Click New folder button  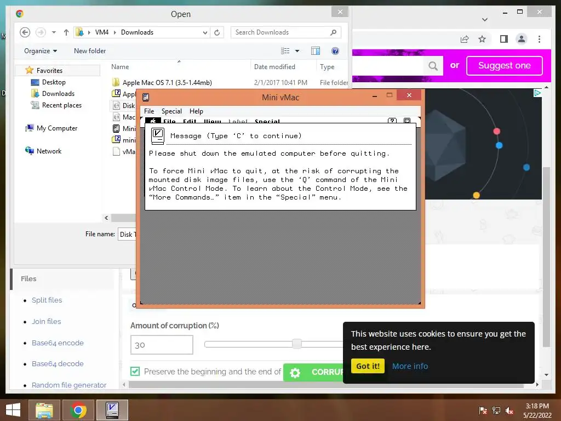(x=90, y=51)
